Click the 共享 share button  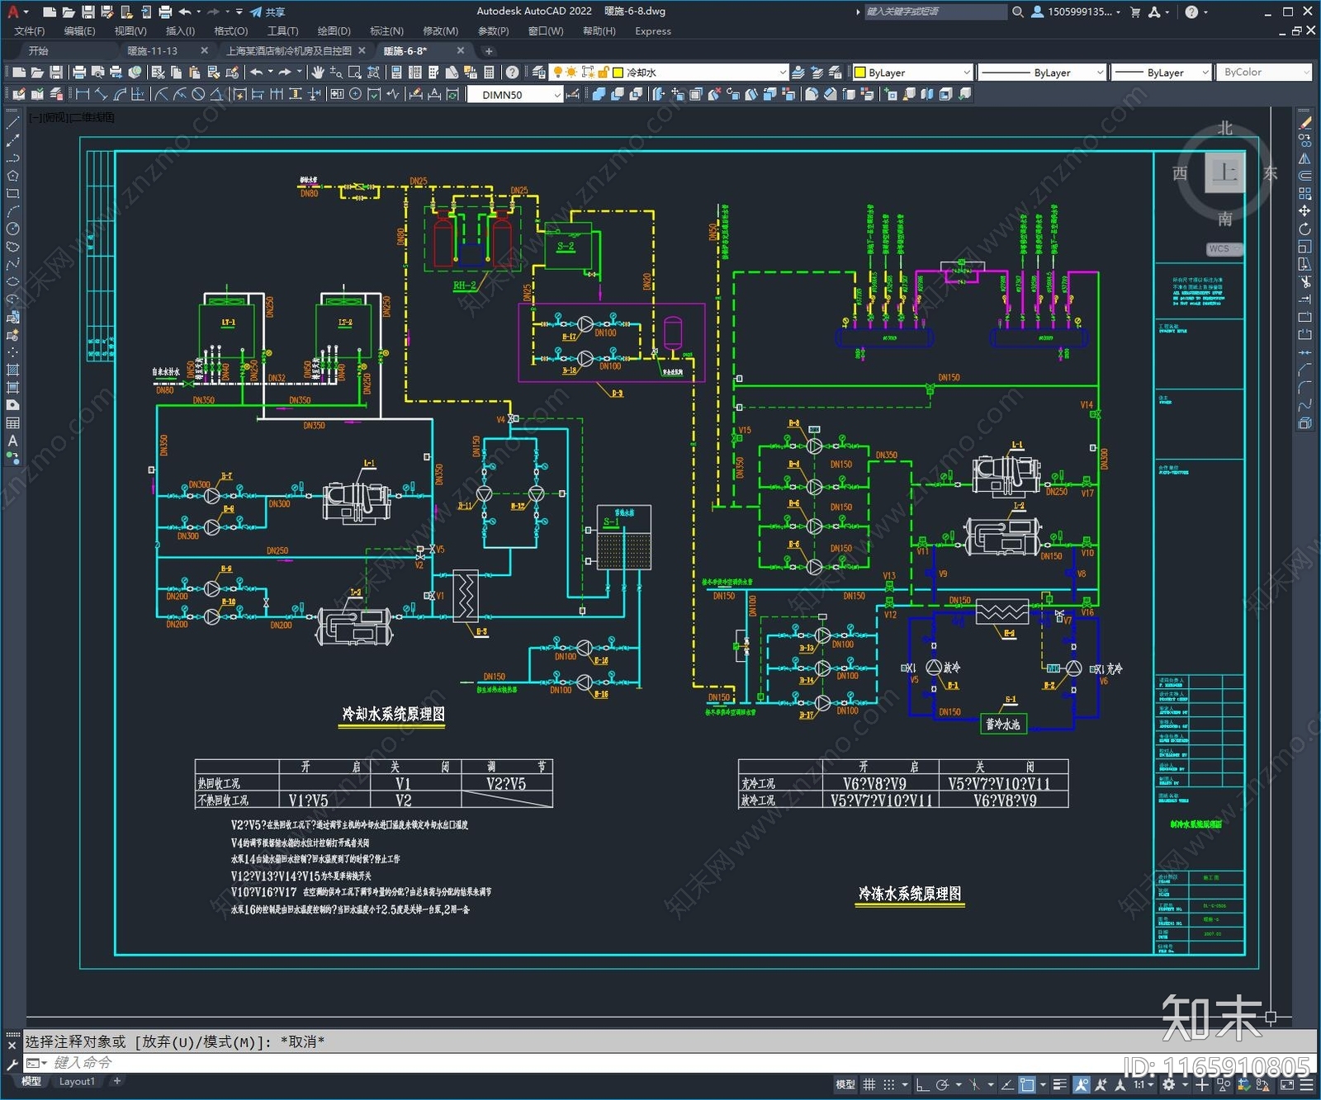268,12
